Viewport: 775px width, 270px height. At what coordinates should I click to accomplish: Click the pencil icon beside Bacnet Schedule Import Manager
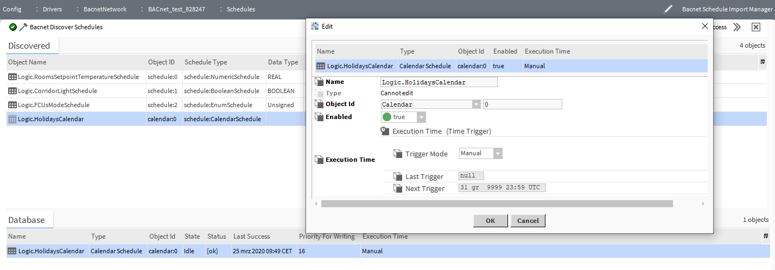coord(668,9)
